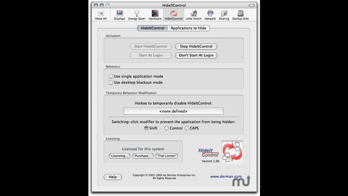
Task: Open the Show All preferences icon
Action: click(x=101, y=15)
